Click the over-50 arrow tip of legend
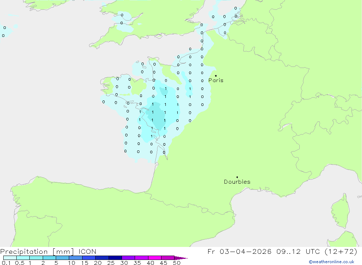362x265 pixels. 181,258
